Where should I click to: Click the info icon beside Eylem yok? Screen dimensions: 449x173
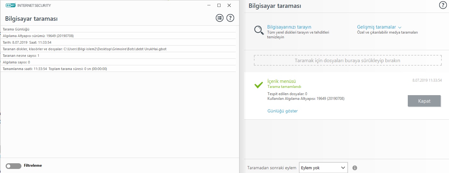coord(355,168)
